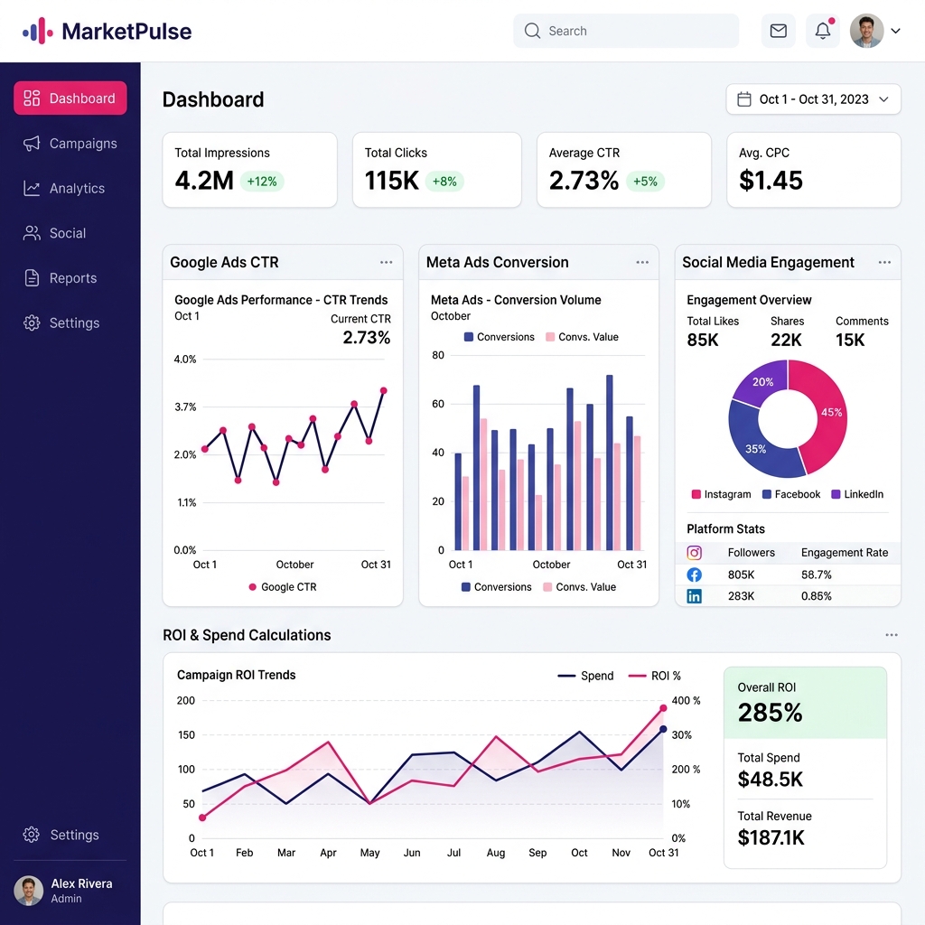Toggle bottom Conversions legend item

496,587
